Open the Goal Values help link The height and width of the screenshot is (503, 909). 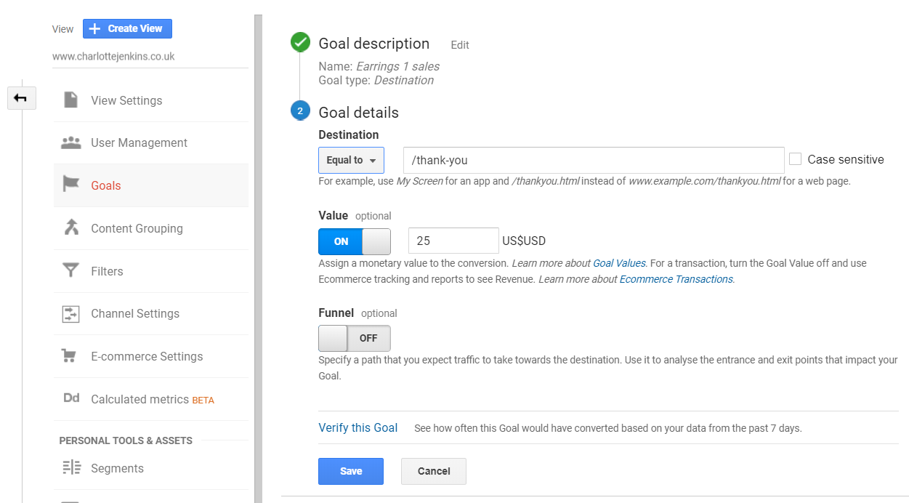pos(619,263)
